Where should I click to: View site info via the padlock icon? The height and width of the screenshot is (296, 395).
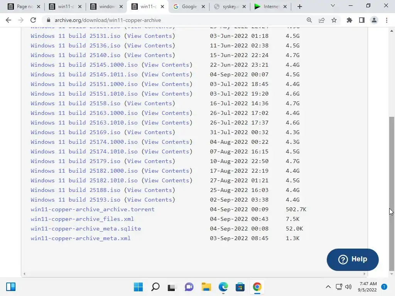coord(49,20)
